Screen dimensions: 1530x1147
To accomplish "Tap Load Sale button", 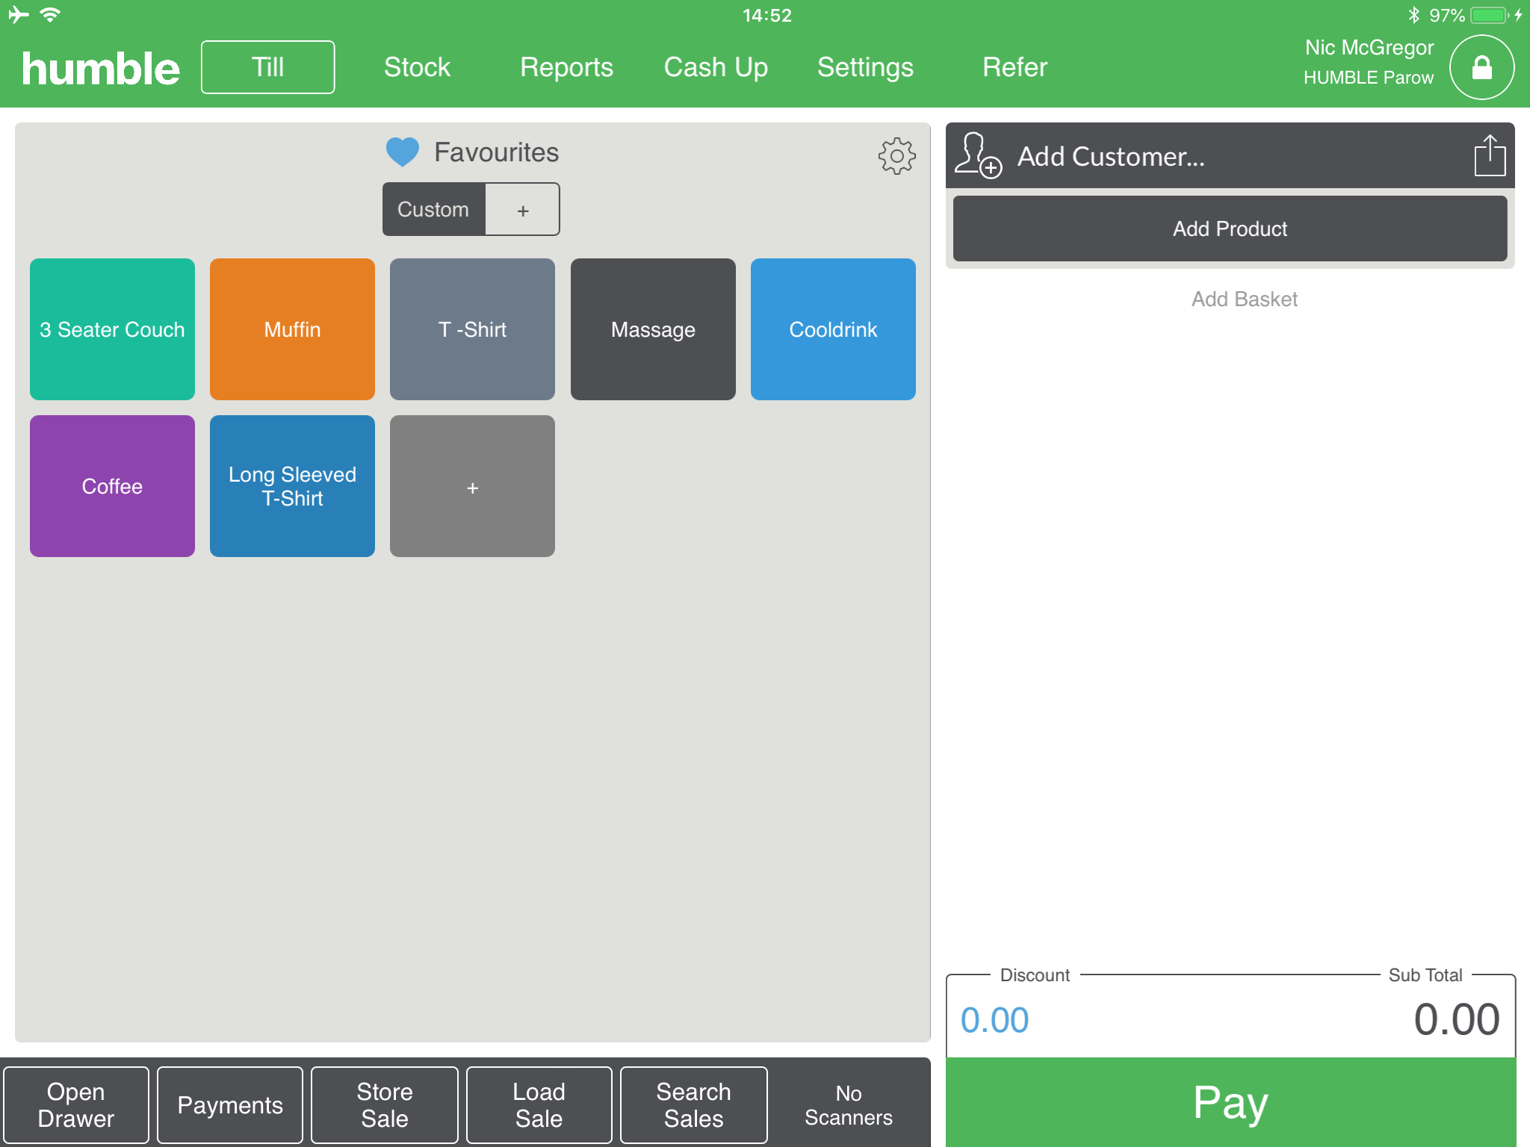I will click(x=539, y=1105).
